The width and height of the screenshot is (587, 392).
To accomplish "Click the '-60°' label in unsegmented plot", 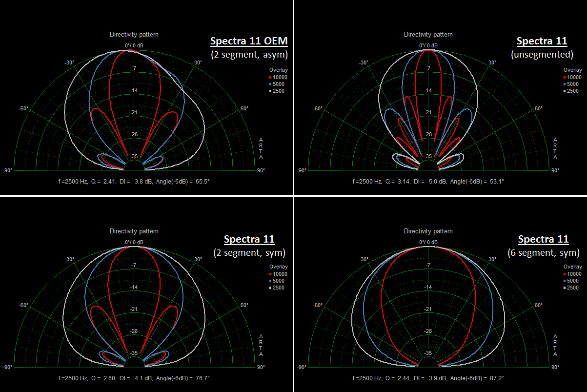I will point(317,108).
